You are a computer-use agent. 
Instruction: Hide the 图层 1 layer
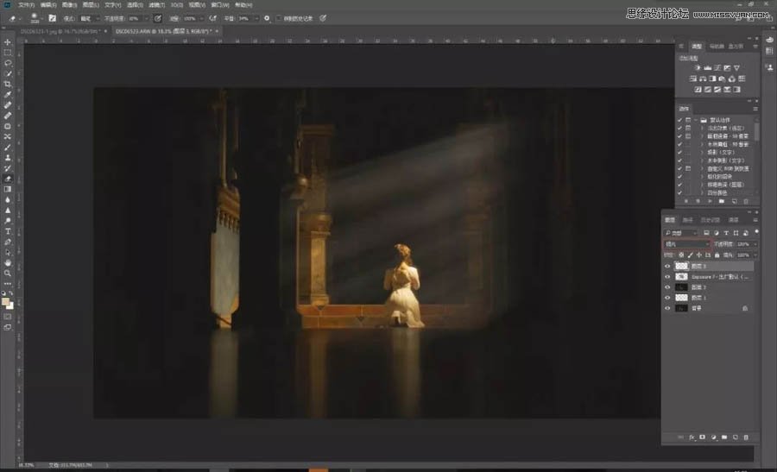(667, 298)
